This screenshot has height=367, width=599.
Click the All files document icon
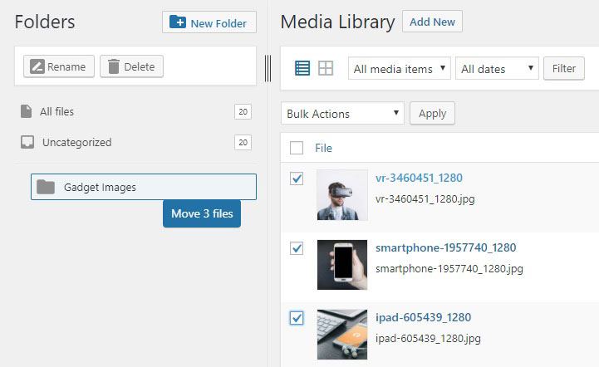pos(26,111)
